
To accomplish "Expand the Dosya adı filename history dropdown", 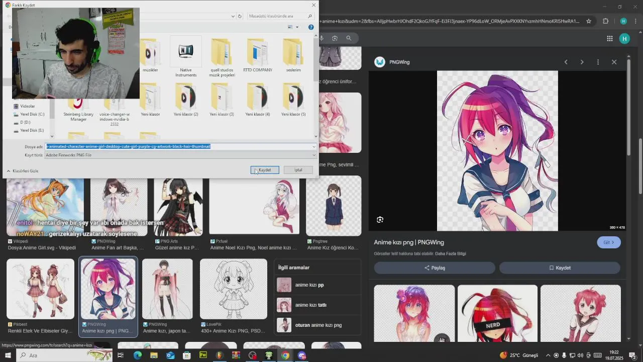I will click(314, 147).
